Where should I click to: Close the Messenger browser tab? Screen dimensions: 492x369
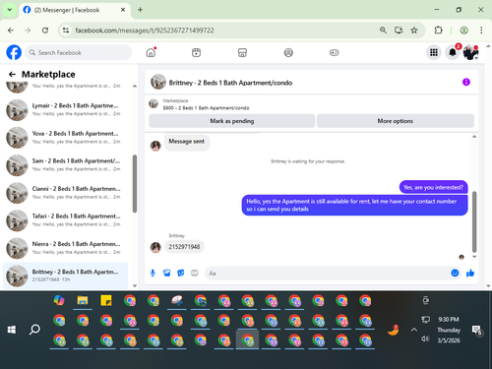coord(123,10)
